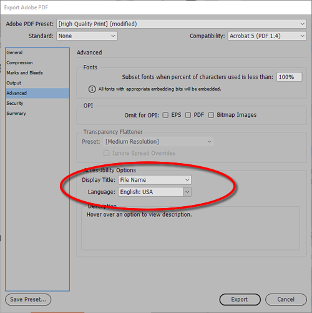Tick the PDF omit for OPI checkbox
312x313 pixels.
(188, 115)
